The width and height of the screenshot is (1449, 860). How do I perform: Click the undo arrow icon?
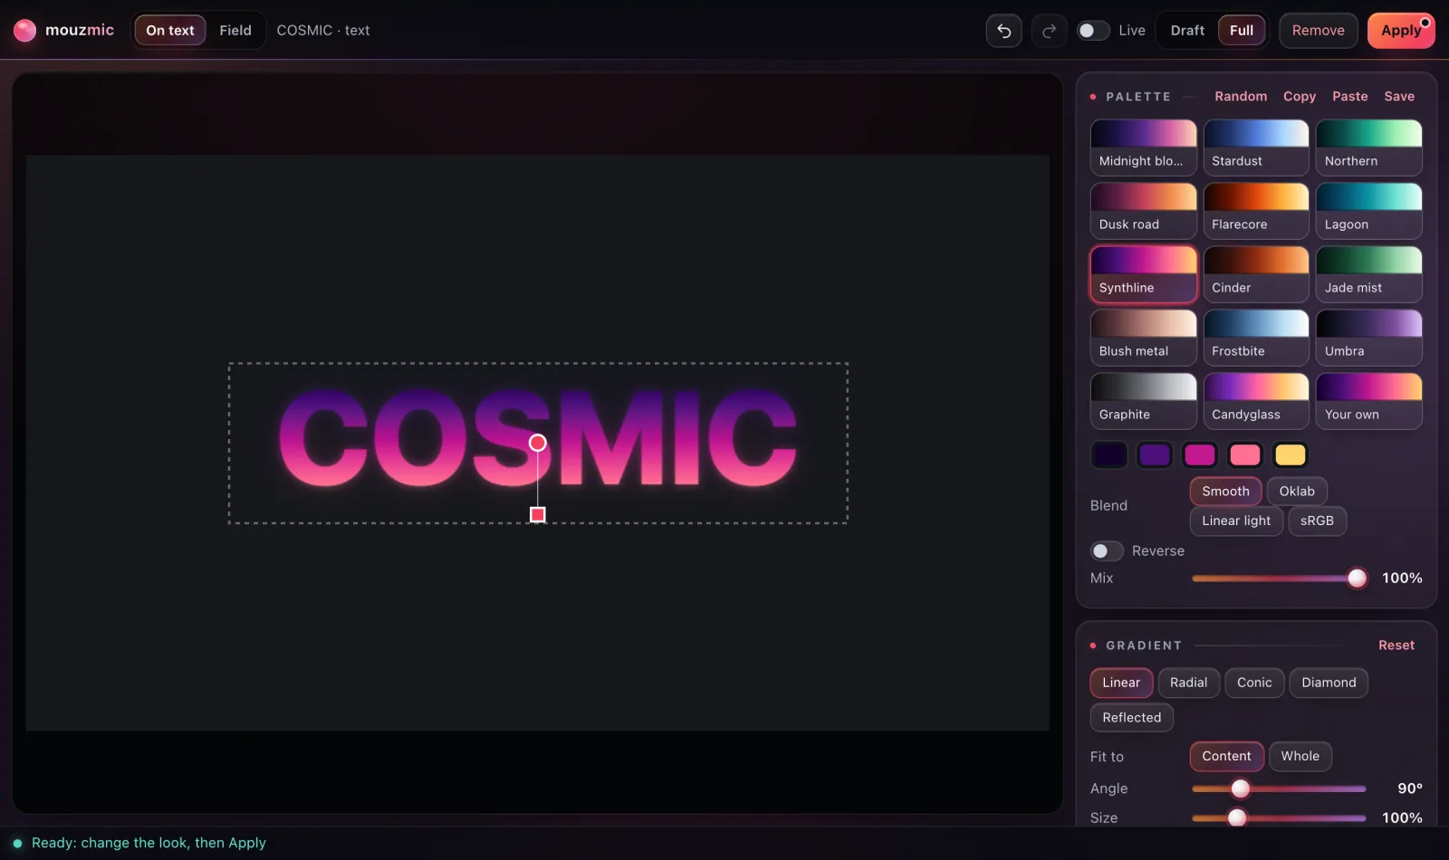tap(1003, 31)
